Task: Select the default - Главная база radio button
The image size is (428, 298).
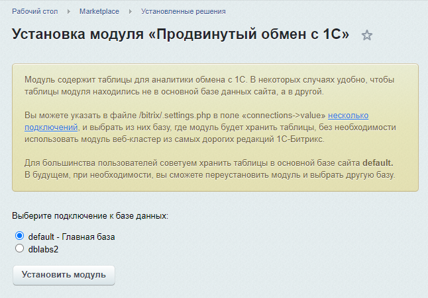Action: coord(19,237)
